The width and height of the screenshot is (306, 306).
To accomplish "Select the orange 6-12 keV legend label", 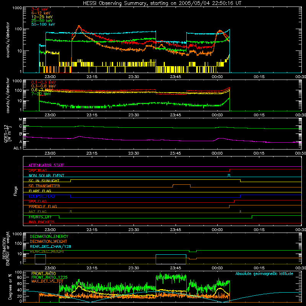I will click(x=41, y=13).
